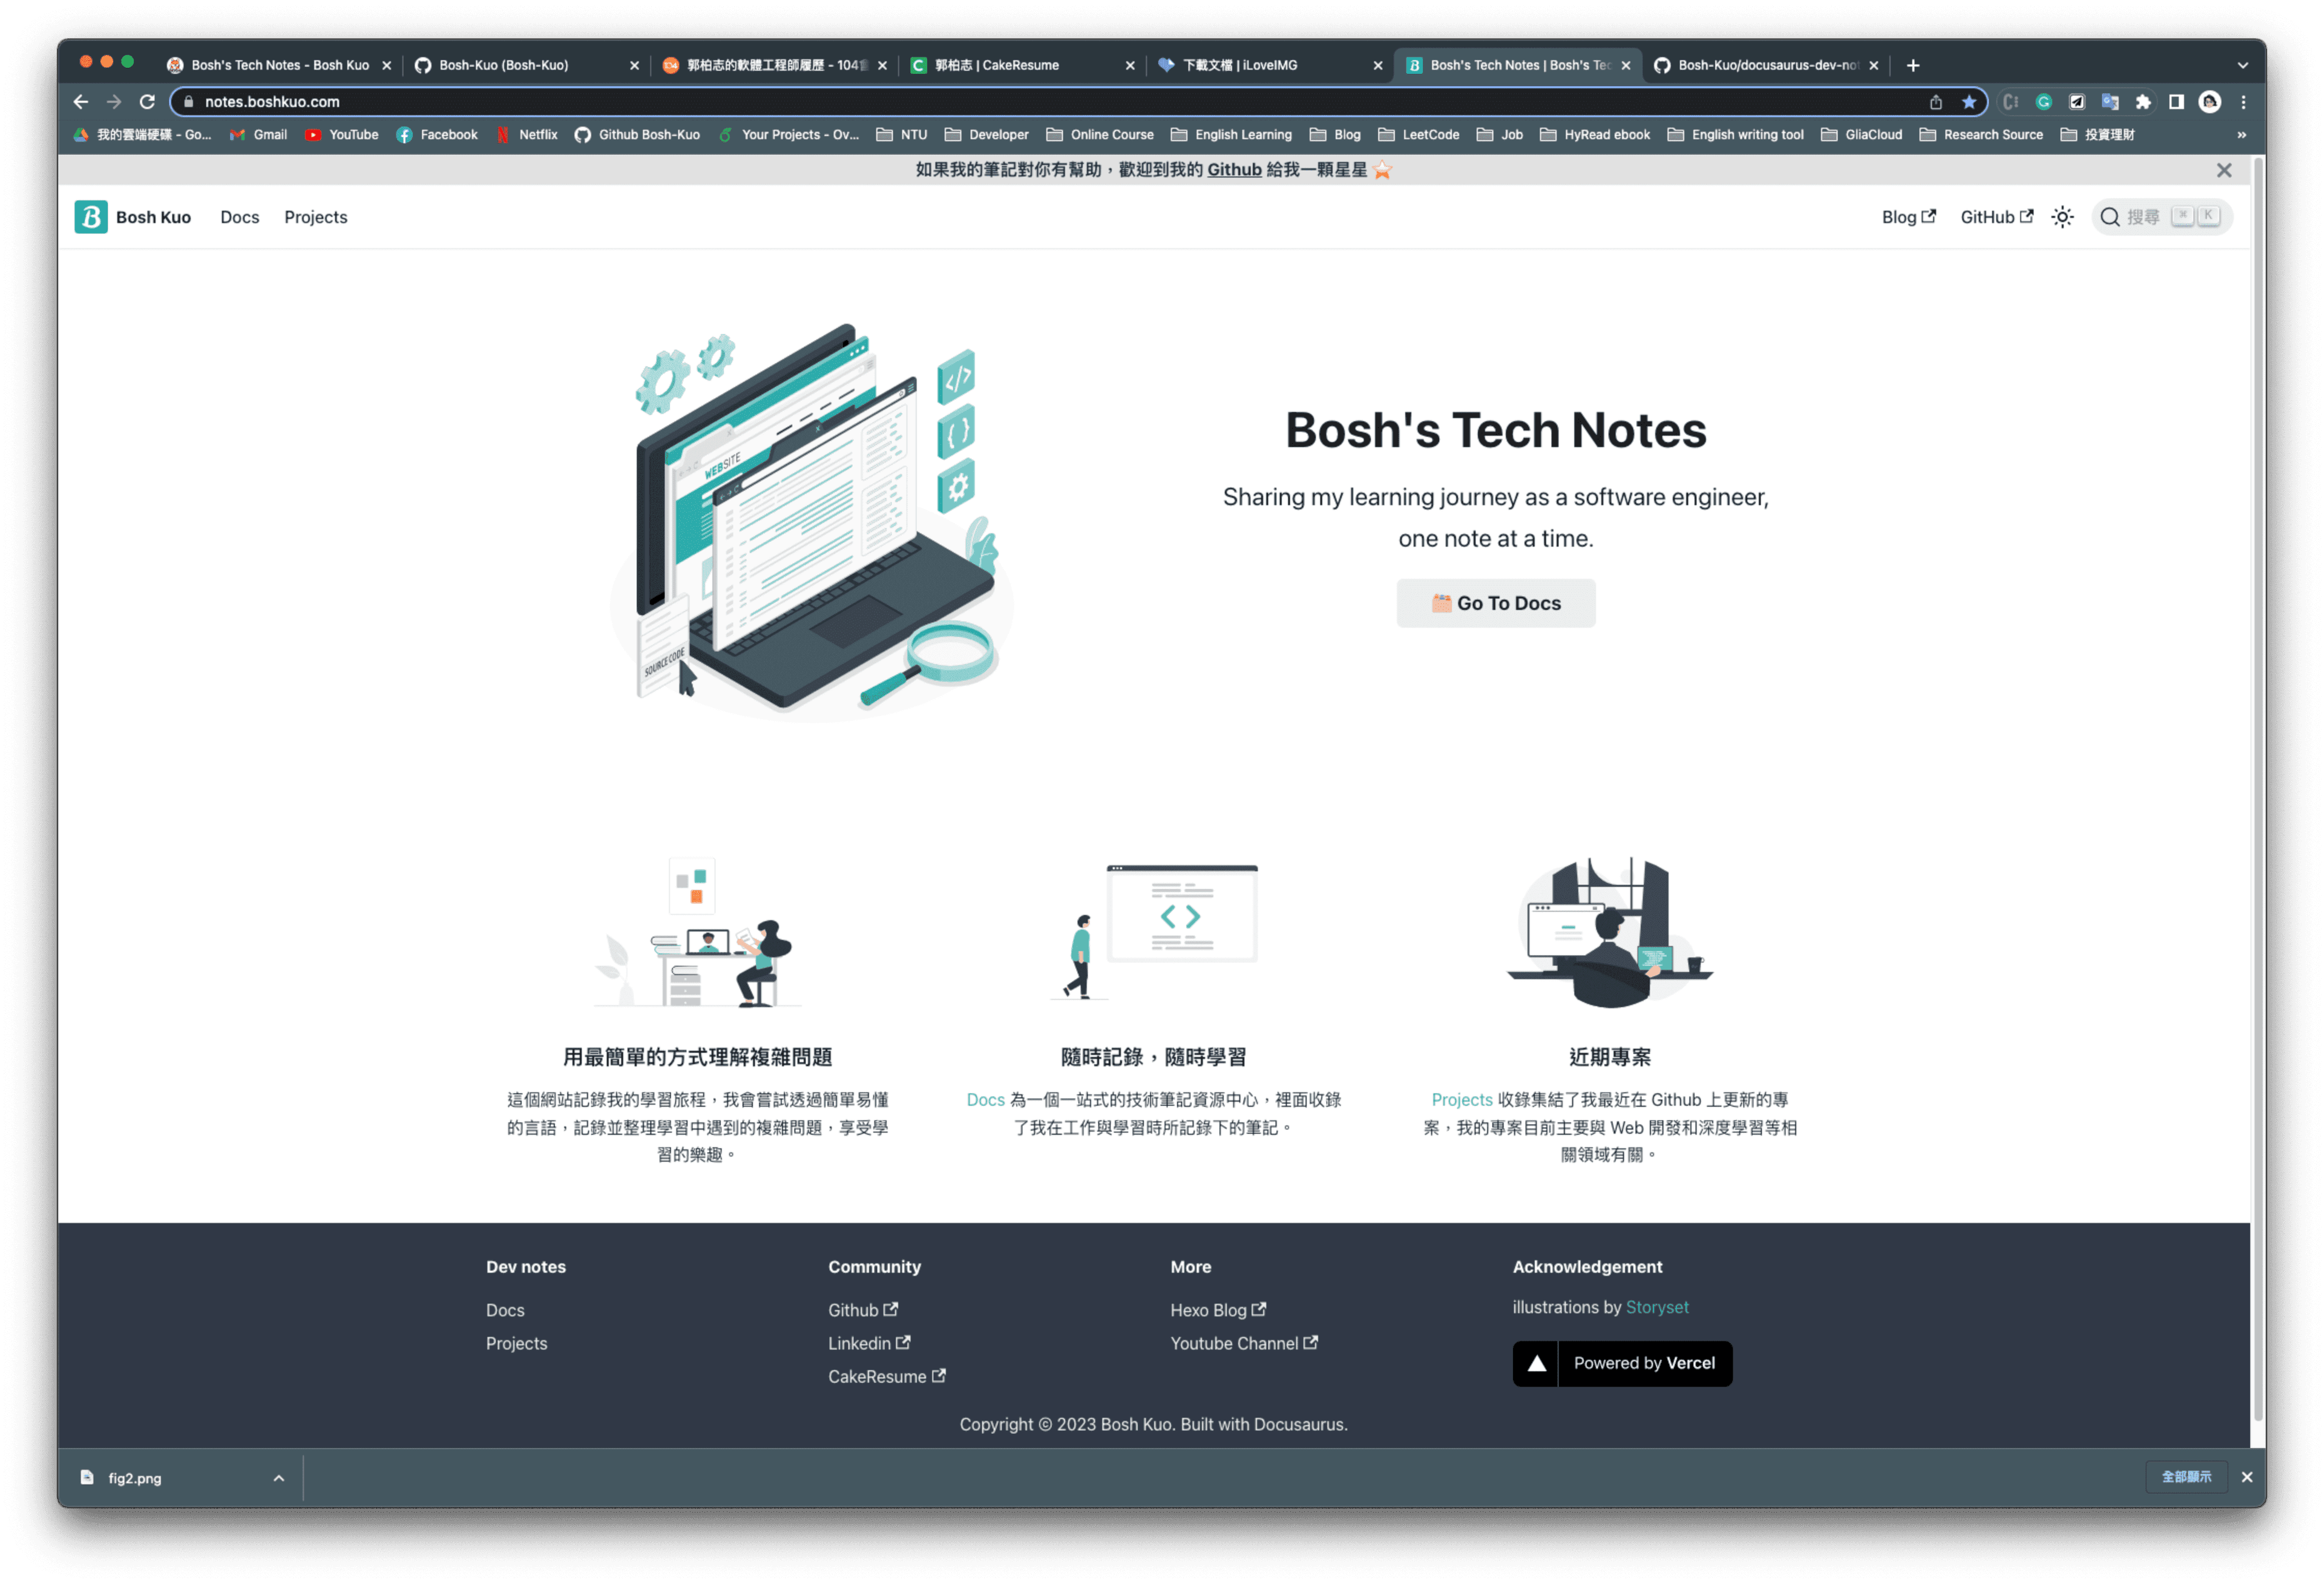2324x1584 pixels.
Task: Open the Netflix bookmark
Action: click(x=527, y=135)
